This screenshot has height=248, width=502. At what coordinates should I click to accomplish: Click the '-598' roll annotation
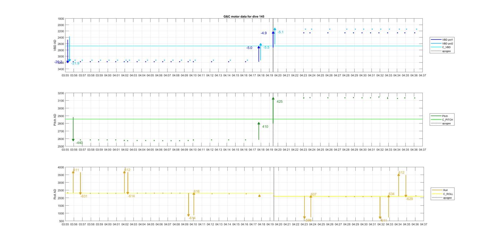tap(308, 220)
